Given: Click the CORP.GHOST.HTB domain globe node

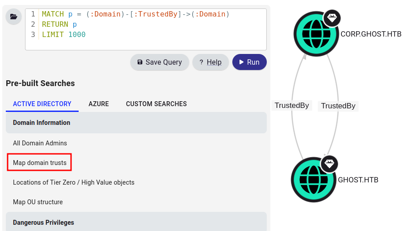Looking at the screenshot, I should (x=315, y=34).
